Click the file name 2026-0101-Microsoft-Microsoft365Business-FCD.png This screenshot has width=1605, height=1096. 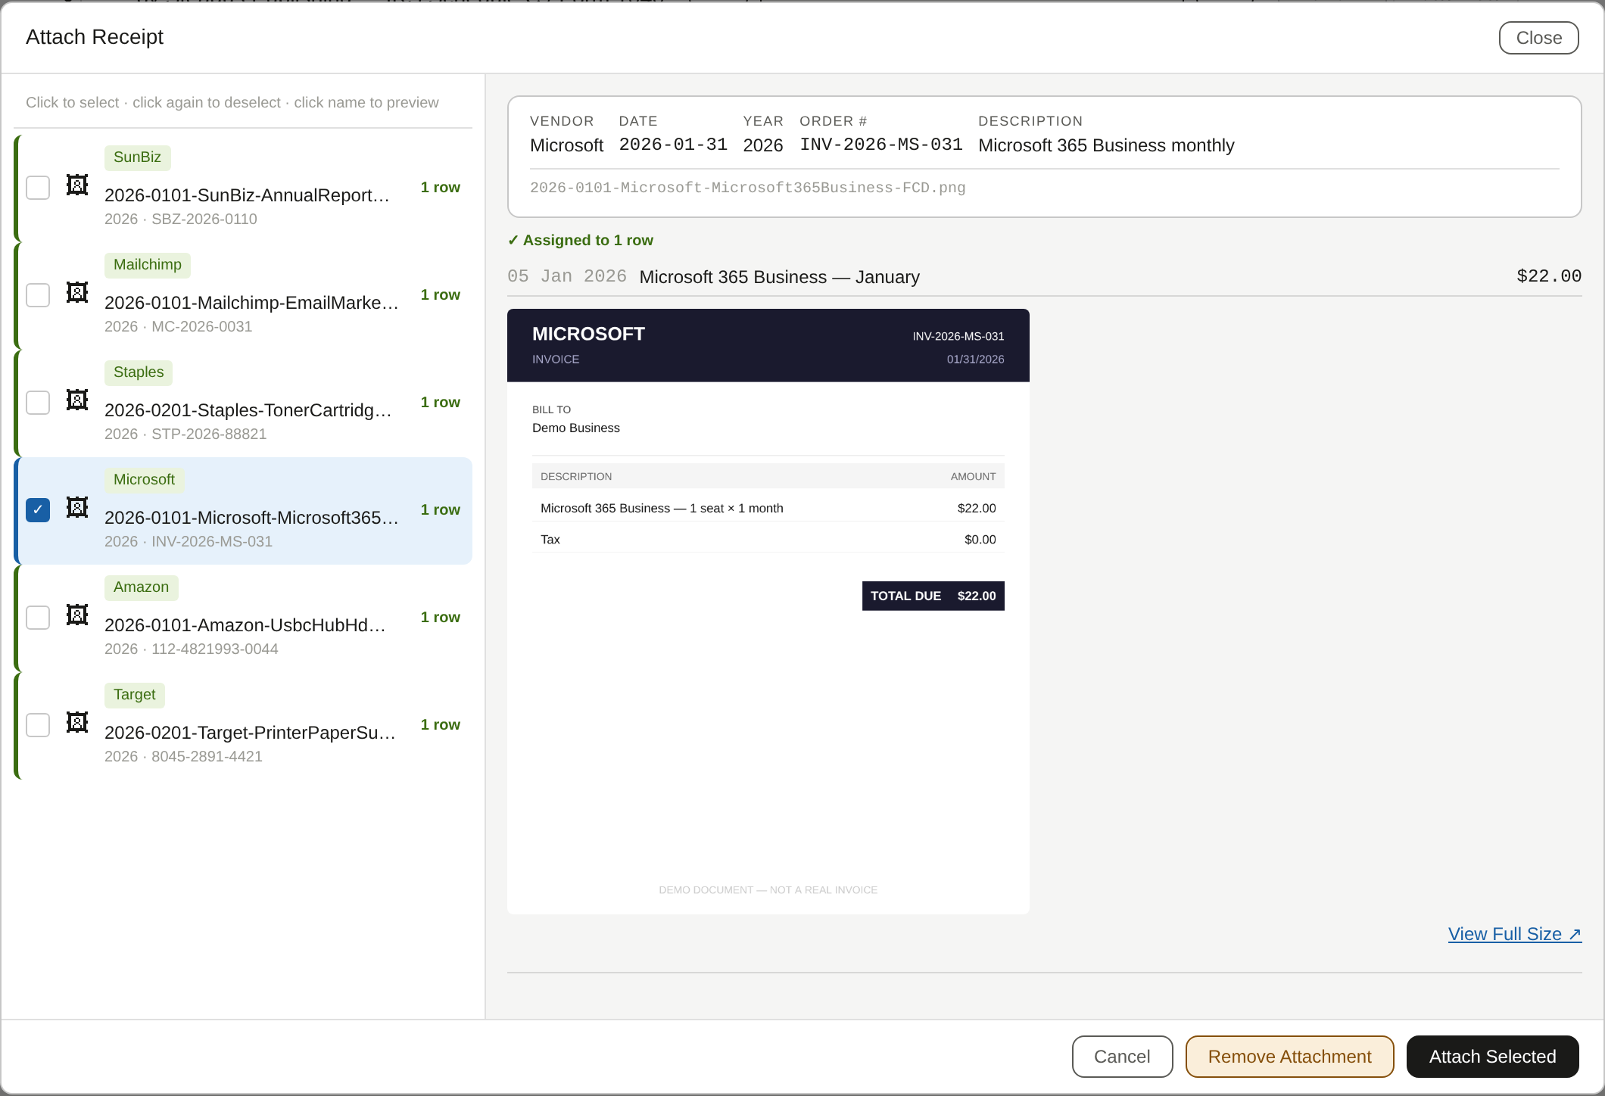coord(747,188)
